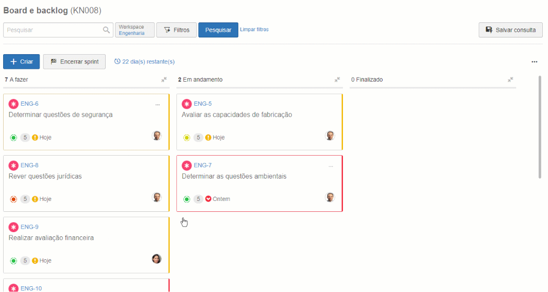The width and height of the screenshot is (548, 292).
Task: Click the overdue red icon on ENG-7
Action: pos(208,199)
